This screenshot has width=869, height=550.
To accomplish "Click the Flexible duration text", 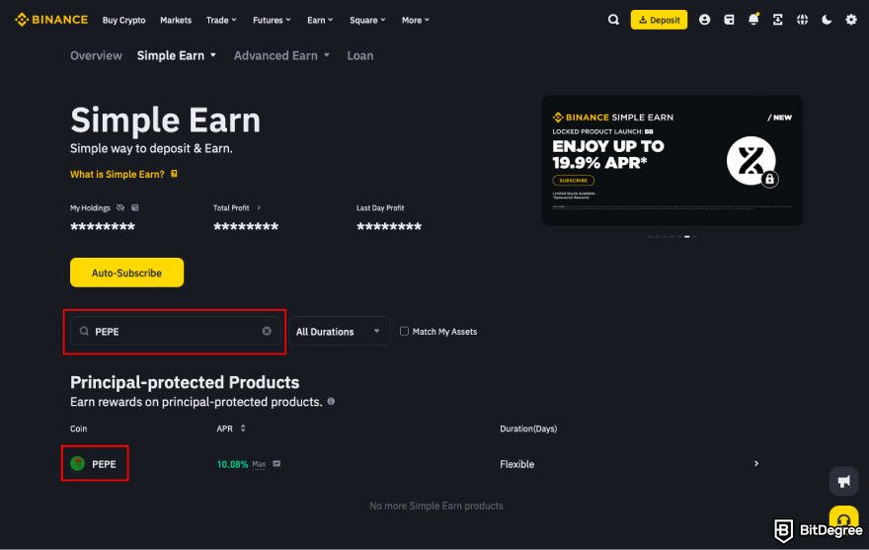I will coord(517,464).
